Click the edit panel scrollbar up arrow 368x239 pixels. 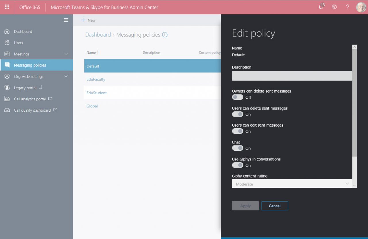[354, 47]
